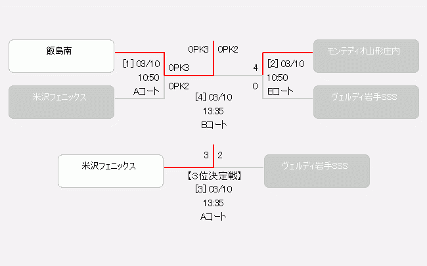Open the モンテディオ山形庄内 team box
The image size is (427, 266).
366,56
